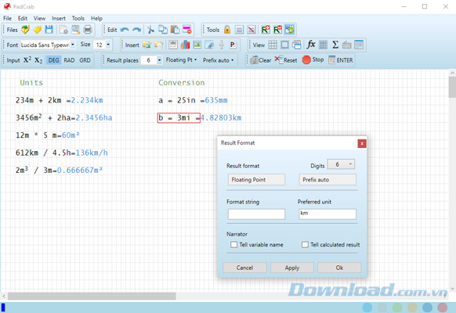The height and width of the screenshot is (313, 456).
Task: Click the Conversion heading text
Action: point(182,82)
